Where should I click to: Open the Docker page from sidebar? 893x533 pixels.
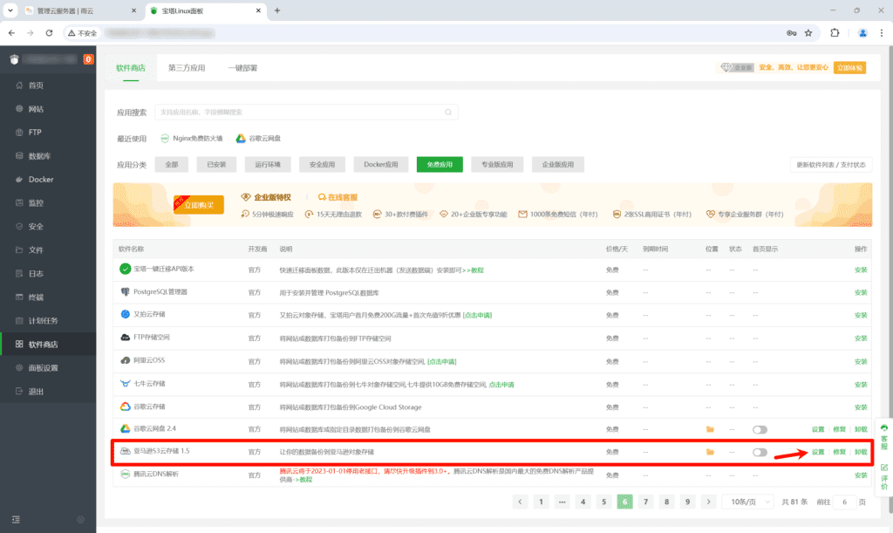pos(40,180)
